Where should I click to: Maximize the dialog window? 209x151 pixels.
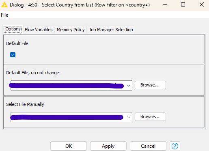click(183, 4)
